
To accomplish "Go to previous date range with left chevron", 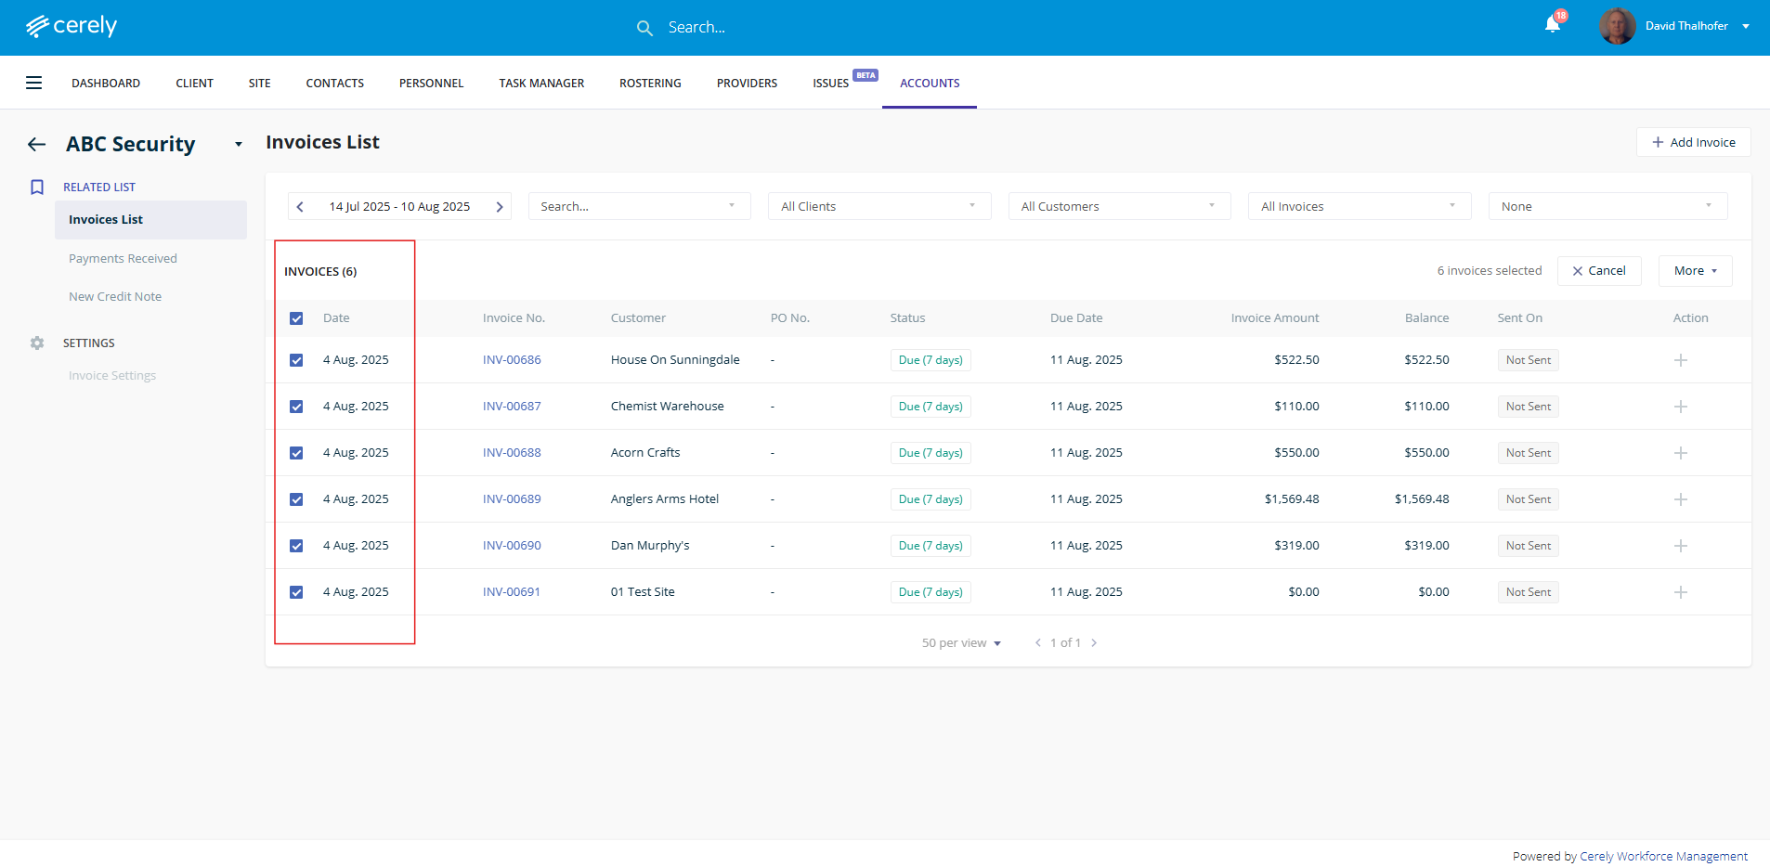I will click(300, 207).
